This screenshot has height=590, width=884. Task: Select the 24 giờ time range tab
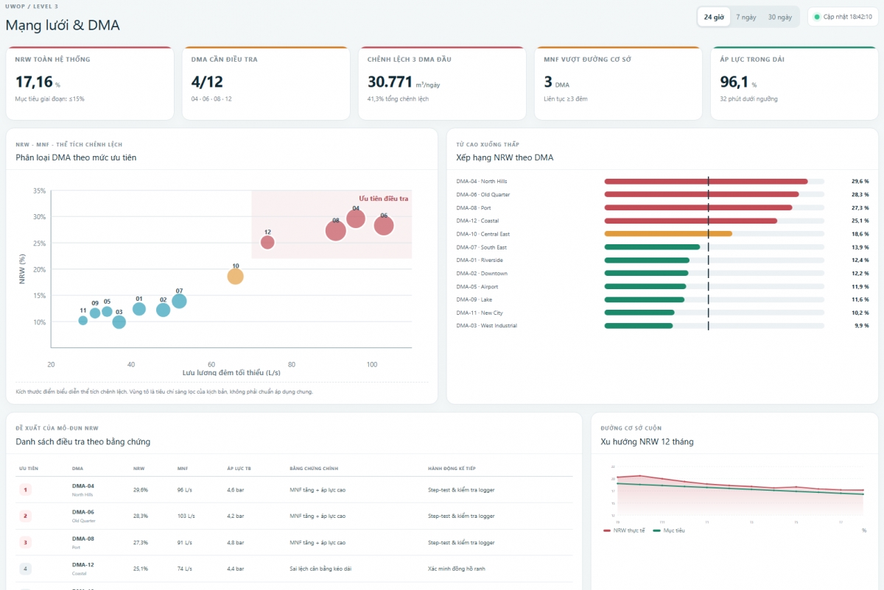point(714,17)
